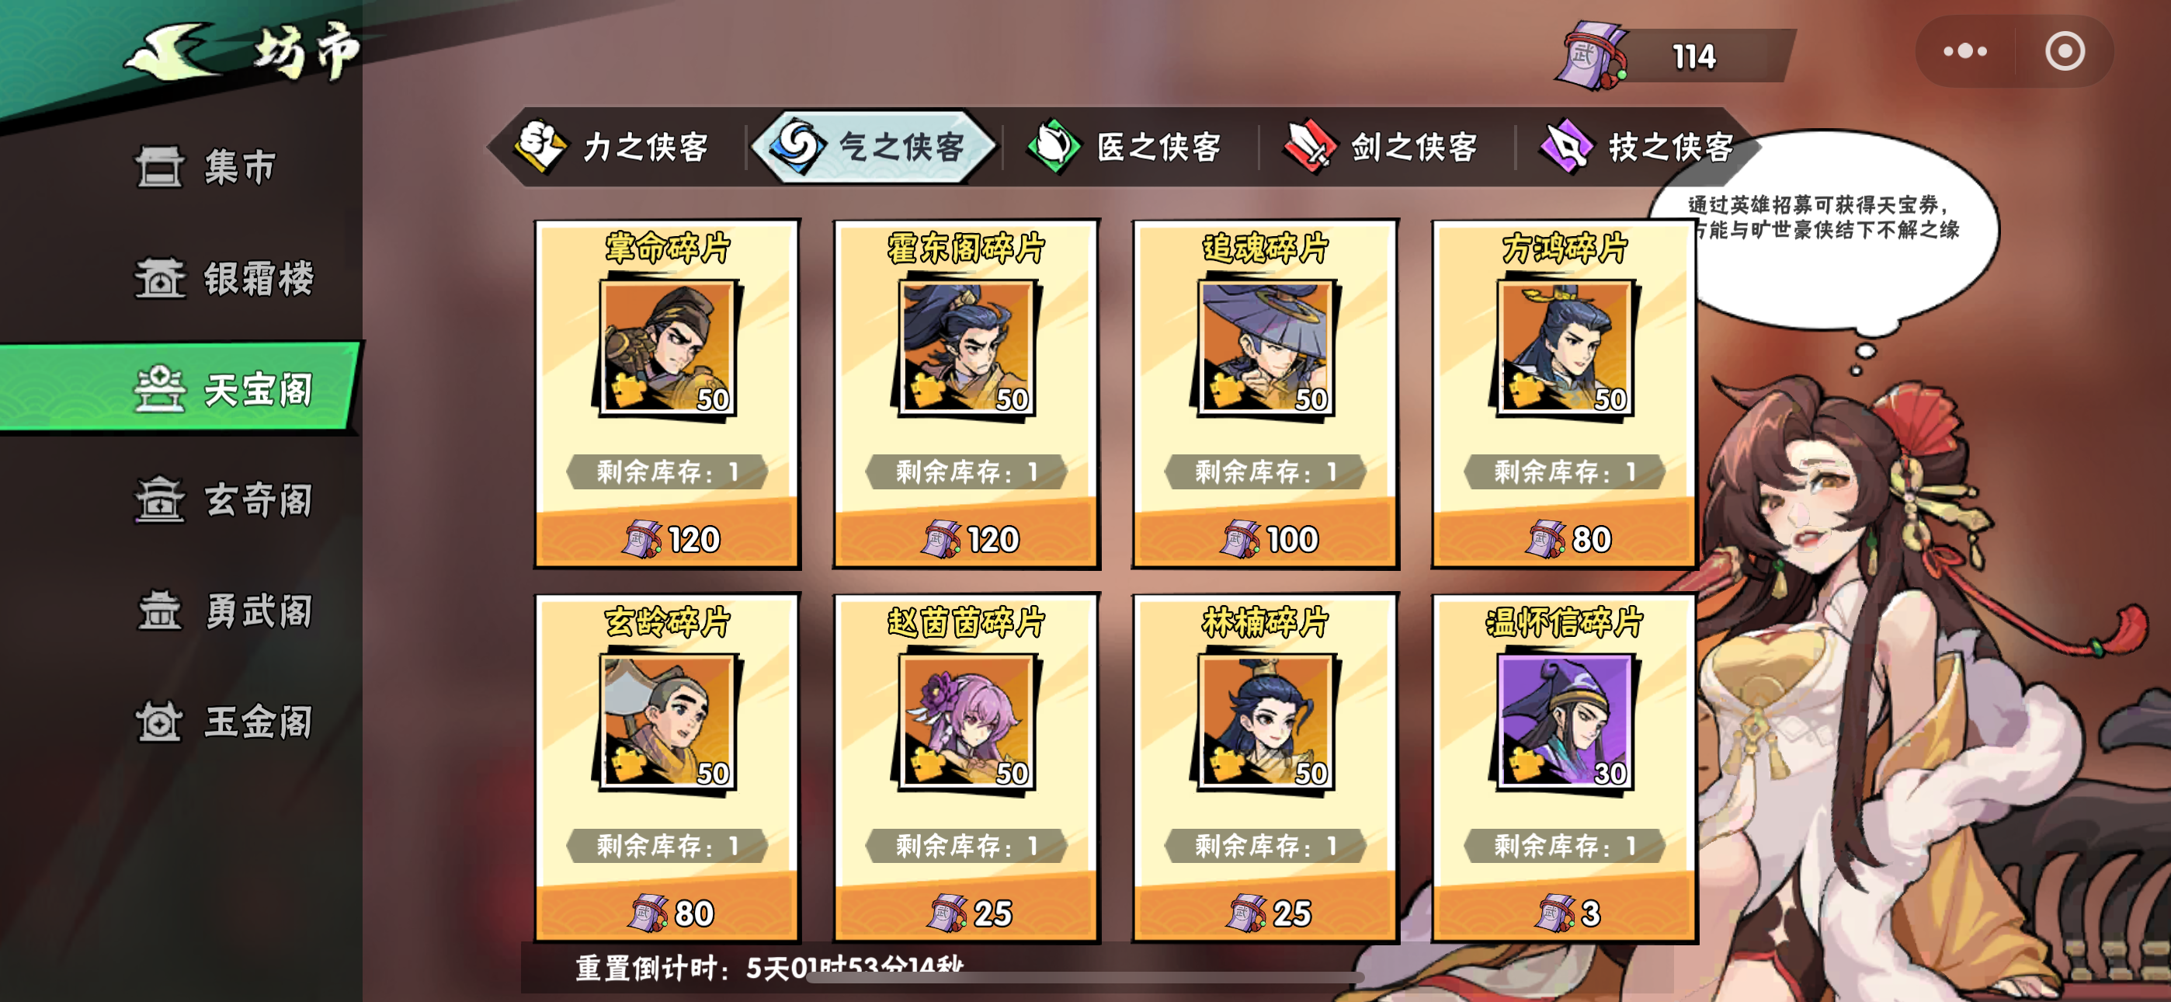2171x1002 pixels.
Task: Select the 追魂 hero portrait thumbnail
Action: click(x=1265, y=347)
